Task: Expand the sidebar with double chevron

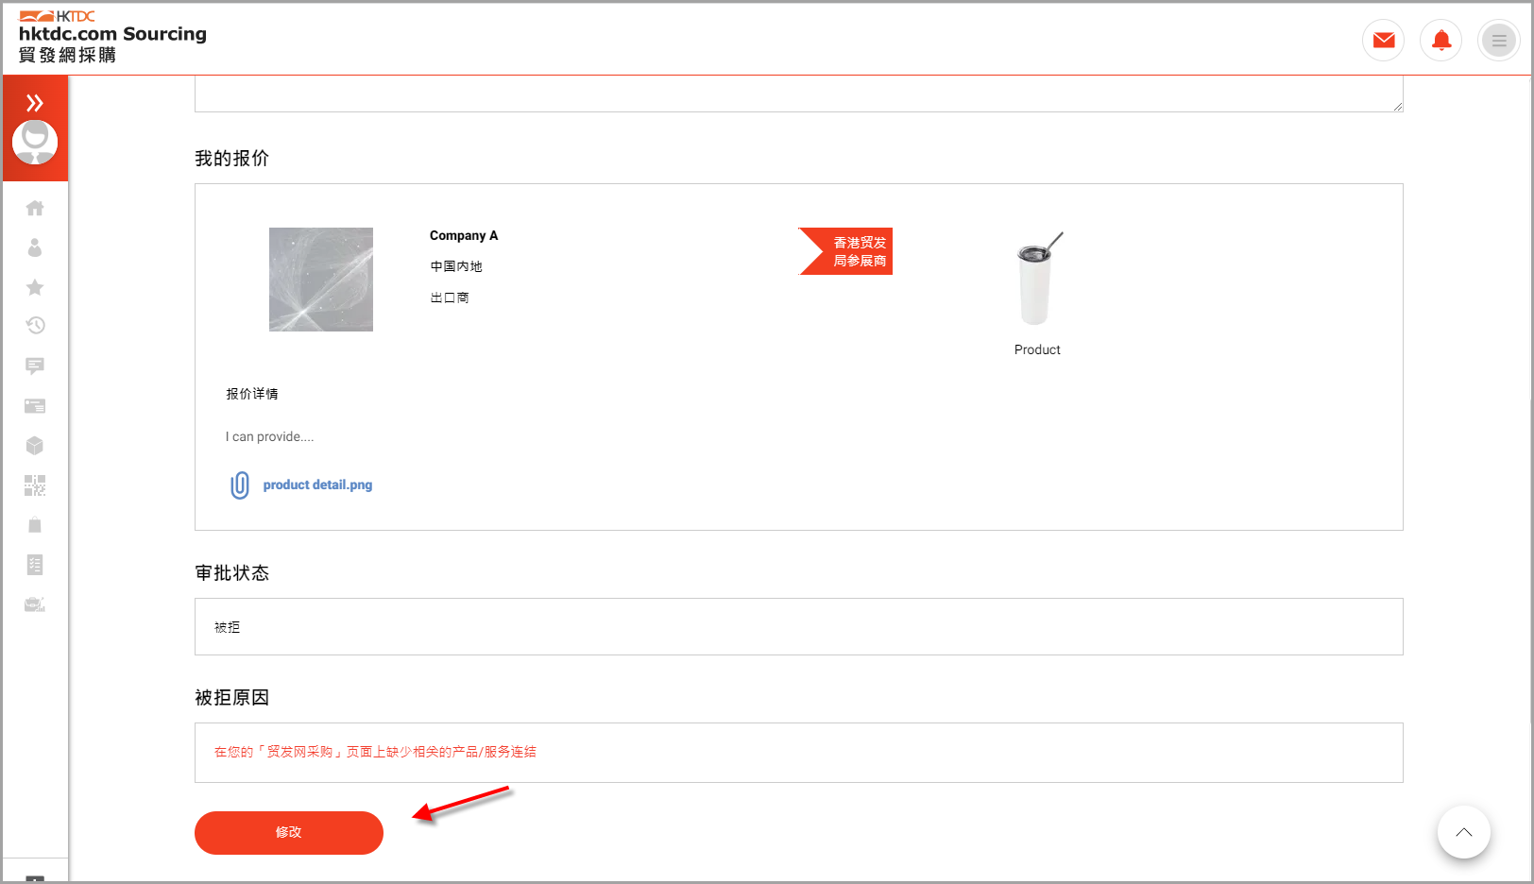Action: coord(35,103)
